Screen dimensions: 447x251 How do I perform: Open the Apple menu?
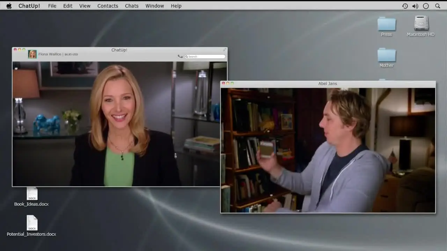[x=9, y=6]
